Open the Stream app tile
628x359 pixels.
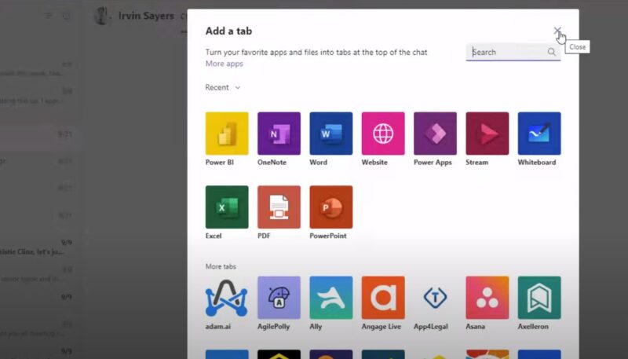[x=487, y=134]
